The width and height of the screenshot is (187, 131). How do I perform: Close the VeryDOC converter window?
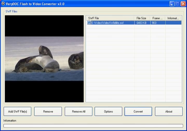(x=183, y=4)
